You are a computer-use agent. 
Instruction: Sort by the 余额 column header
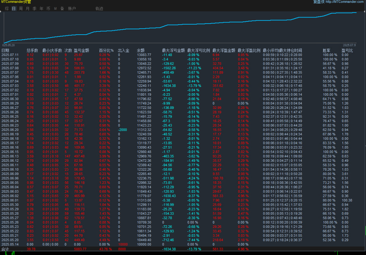(140, 50)
